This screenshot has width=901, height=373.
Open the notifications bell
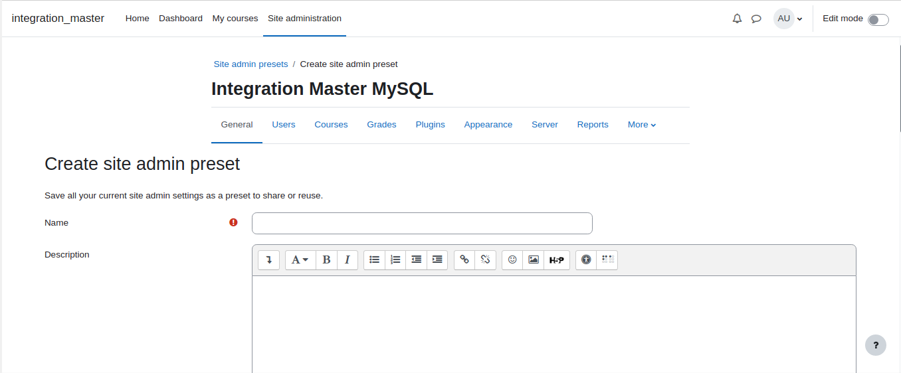(737, 19)
